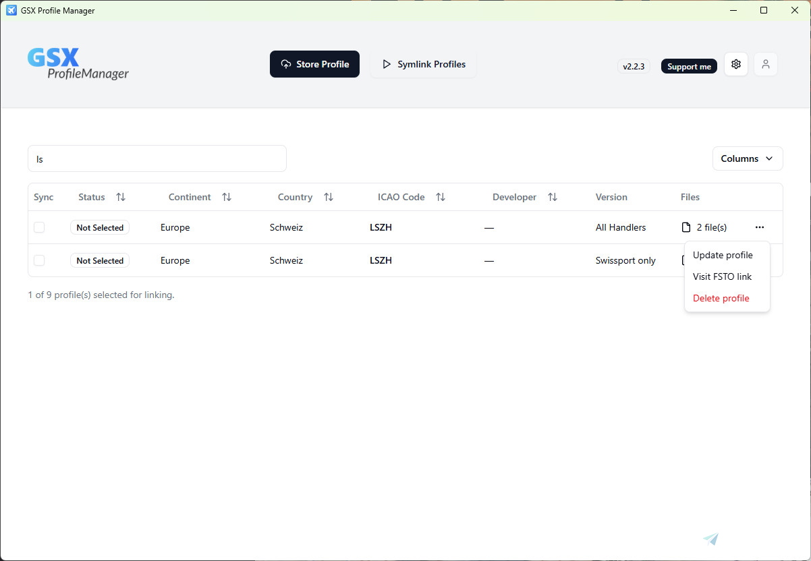Click the profile search input field

[157, 158]
